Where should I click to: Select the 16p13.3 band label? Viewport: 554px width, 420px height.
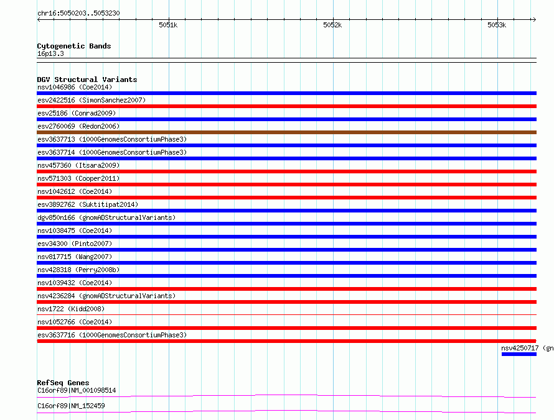50,53
